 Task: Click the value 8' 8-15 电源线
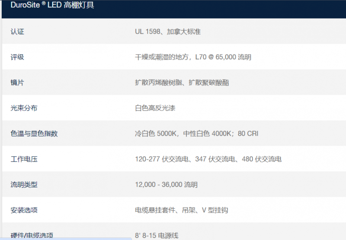[x=157, y=235]
